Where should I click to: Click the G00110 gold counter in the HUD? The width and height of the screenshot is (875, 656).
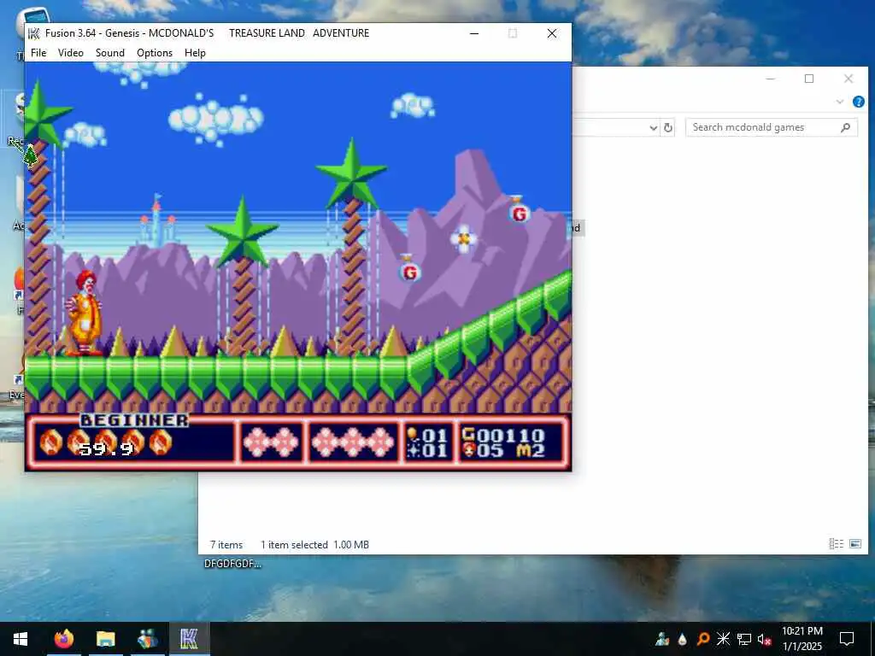503,435
